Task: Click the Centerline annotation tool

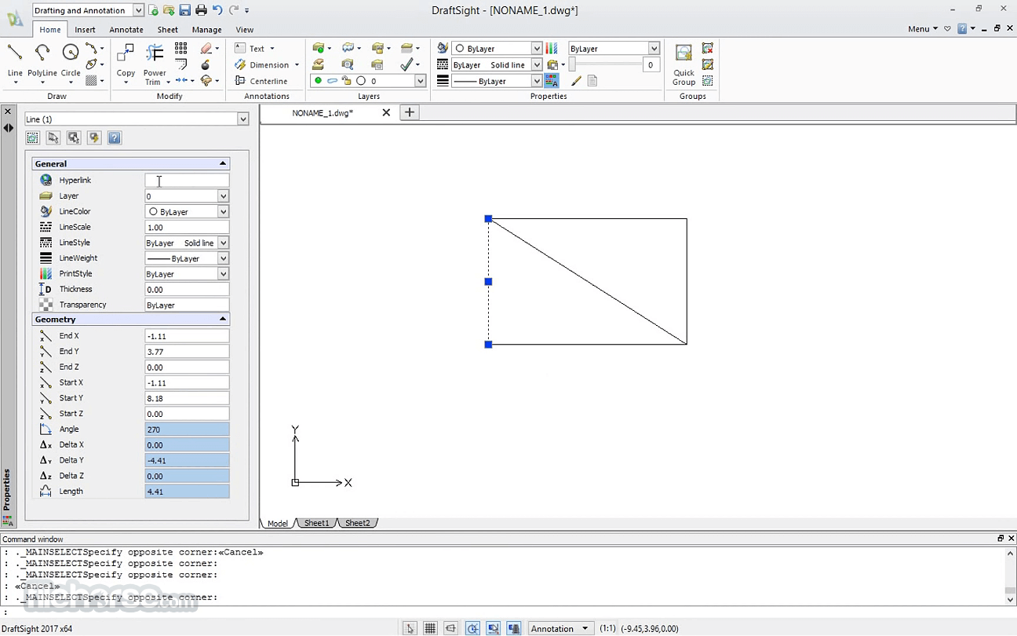Action: pos(261,81)
